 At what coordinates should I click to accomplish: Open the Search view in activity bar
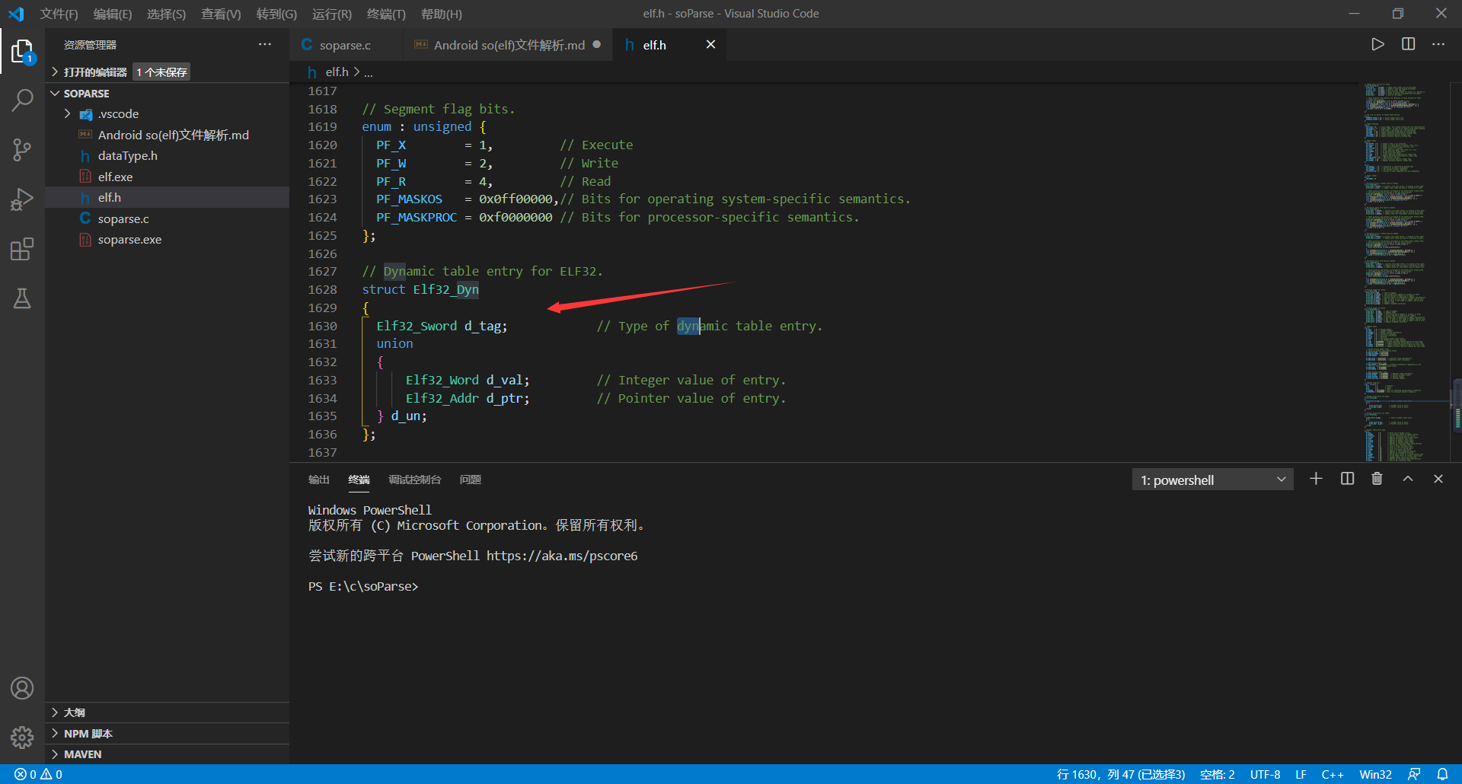[22, 100]
